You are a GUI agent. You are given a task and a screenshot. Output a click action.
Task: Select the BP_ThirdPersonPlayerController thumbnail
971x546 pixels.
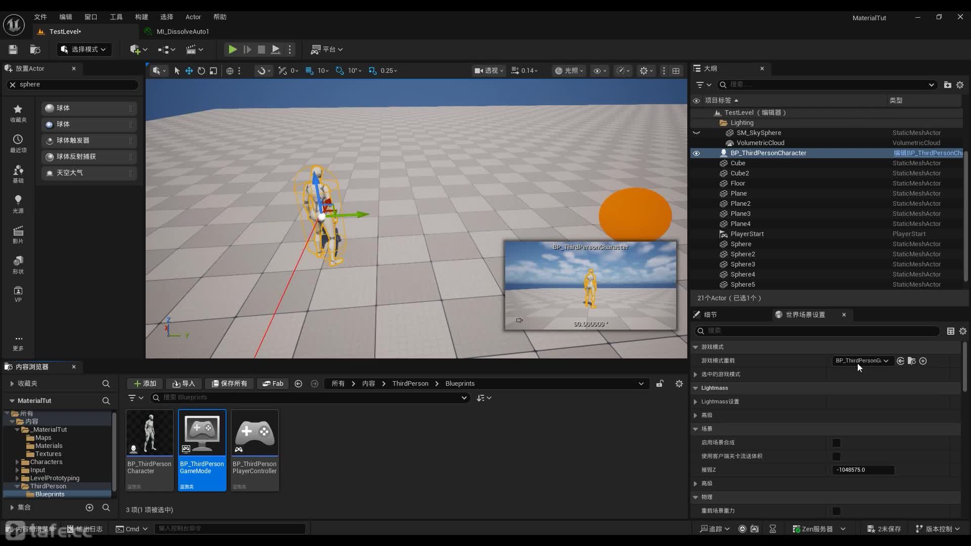(254, 433)
